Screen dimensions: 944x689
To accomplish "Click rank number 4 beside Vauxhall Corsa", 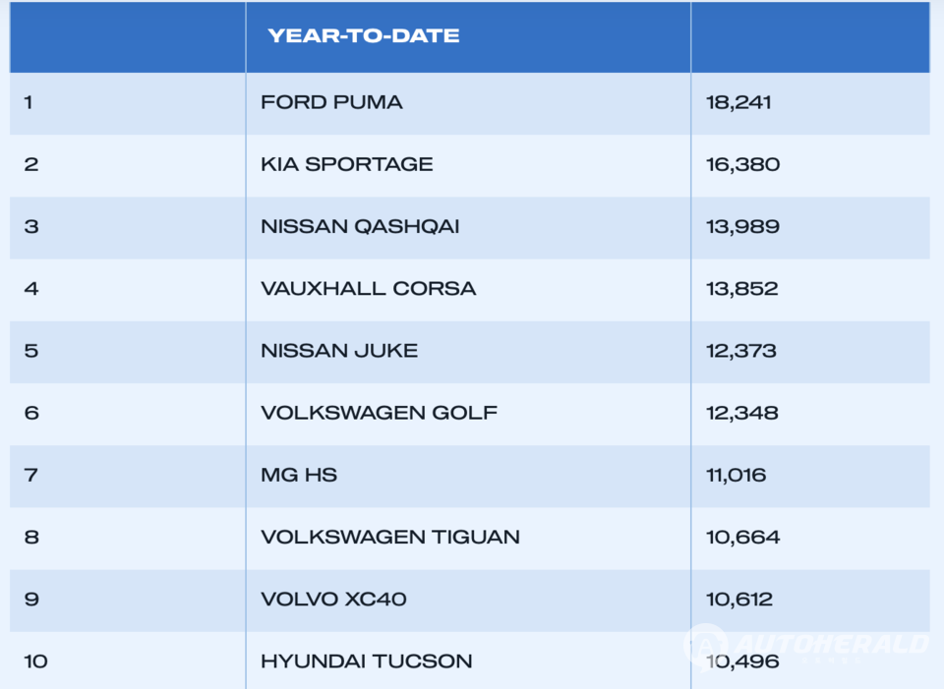I will click(31, 289).
